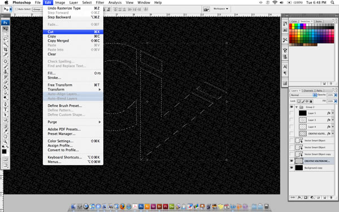The height and width of the screenshot is (212, 339).
Task: Hide the Group 2 layer group
Action: 292,107
